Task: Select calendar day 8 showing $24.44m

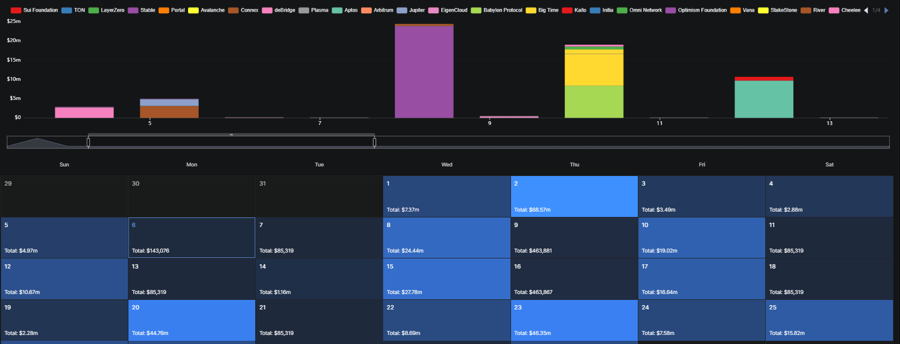Action: (x=447, y=238)
